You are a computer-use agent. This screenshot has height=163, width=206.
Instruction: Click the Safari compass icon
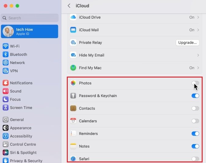tap(73, 159)
